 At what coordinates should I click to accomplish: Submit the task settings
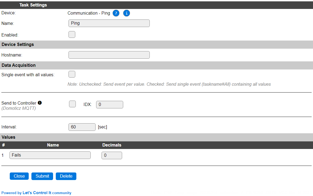coord(42,176)
